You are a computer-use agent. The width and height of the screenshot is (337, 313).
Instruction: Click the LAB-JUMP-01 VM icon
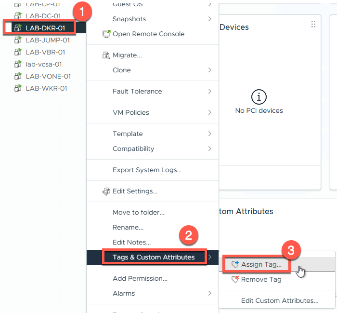pyautogui.click(x=18, y=40)
